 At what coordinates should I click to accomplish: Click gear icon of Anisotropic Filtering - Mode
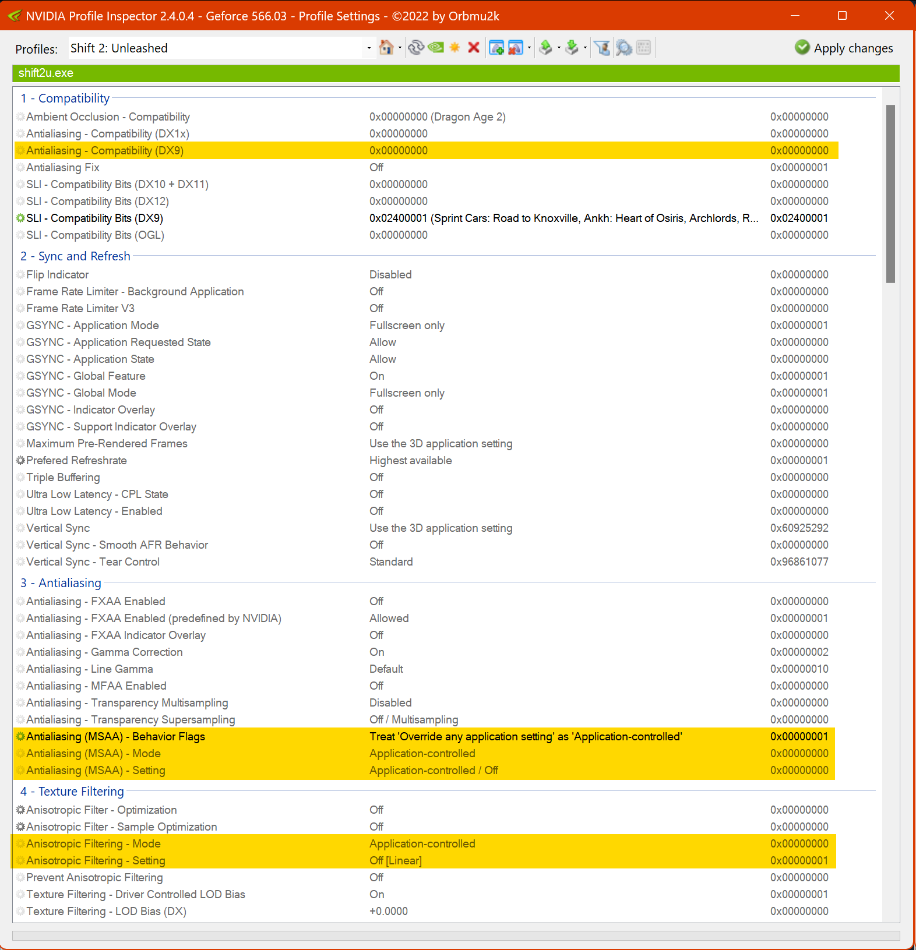pos(20,843)
